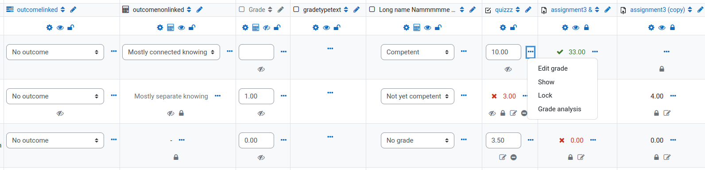Open the Mostly connected knowing dropdown
Image resolution: width=705 pixels, height=170 pixels.
[171, 52]
